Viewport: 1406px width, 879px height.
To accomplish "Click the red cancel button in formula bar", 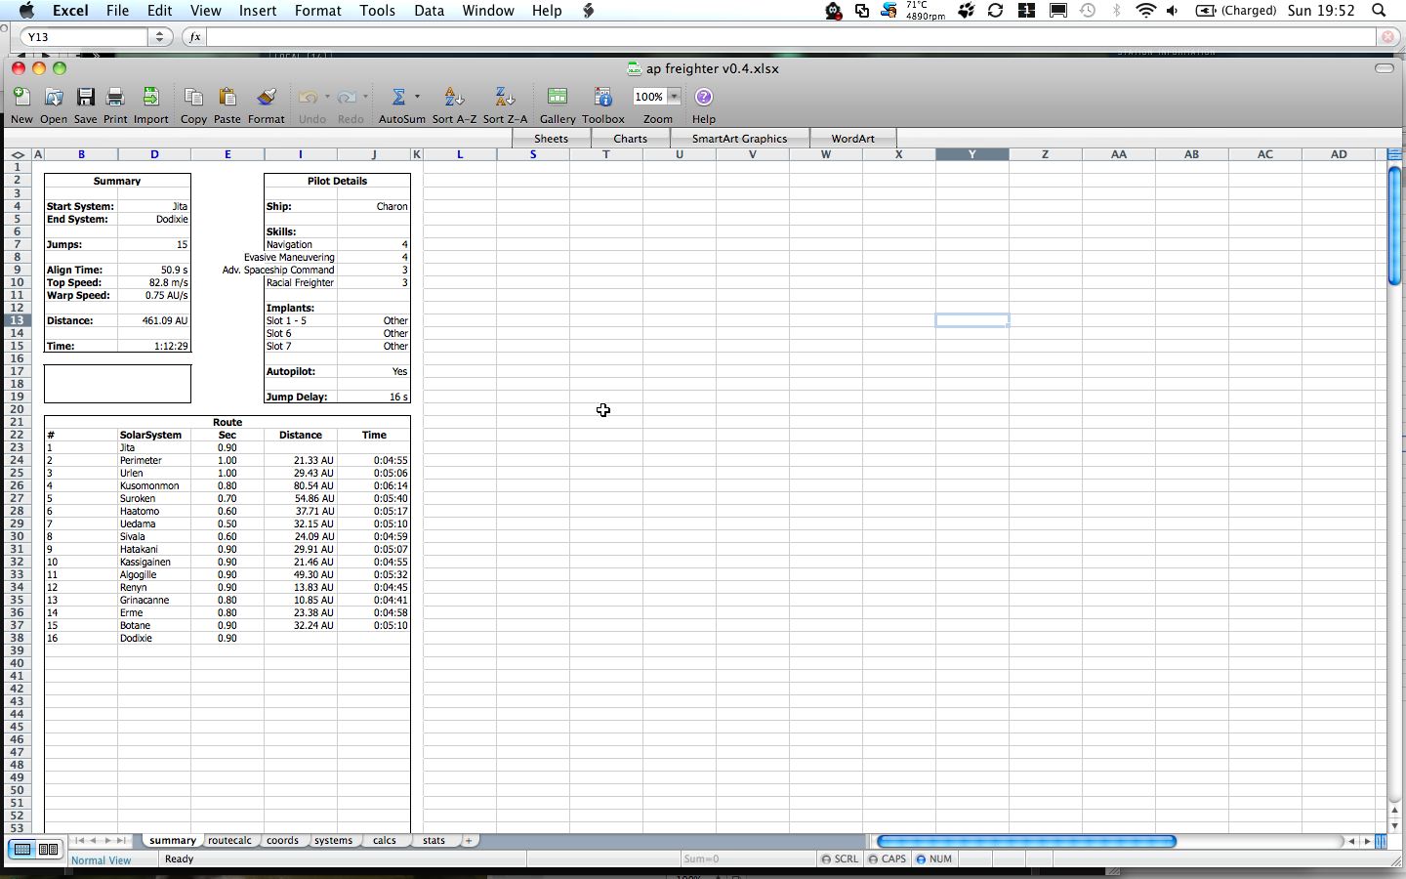I will [x=1387, y=37].
